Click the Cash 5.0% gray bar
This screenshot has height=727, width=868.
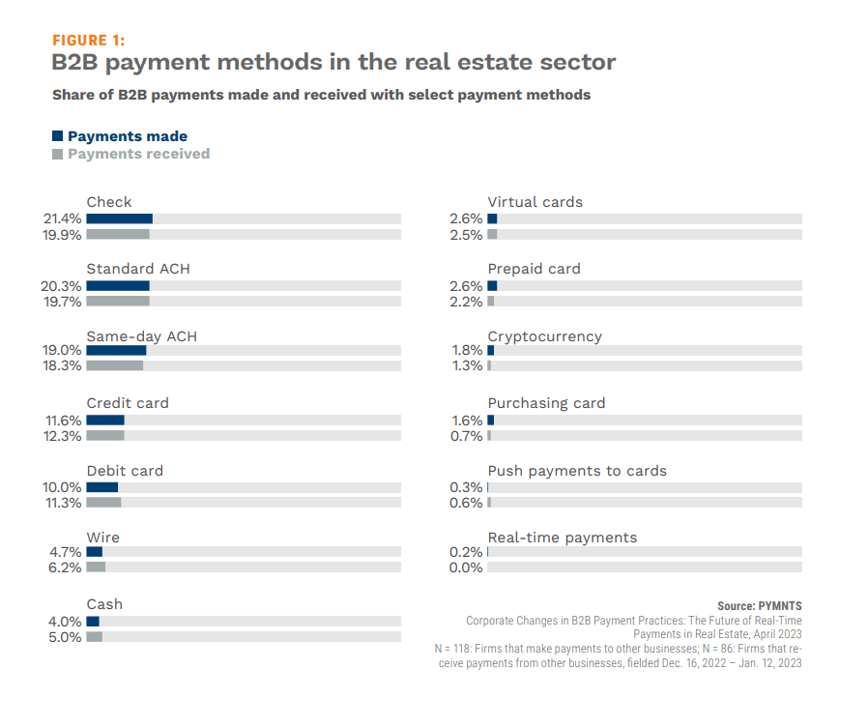[x=95, y=637]
